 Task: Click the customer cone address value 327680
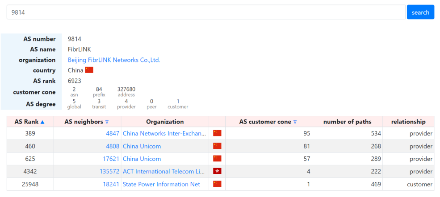tap(126, 89)
